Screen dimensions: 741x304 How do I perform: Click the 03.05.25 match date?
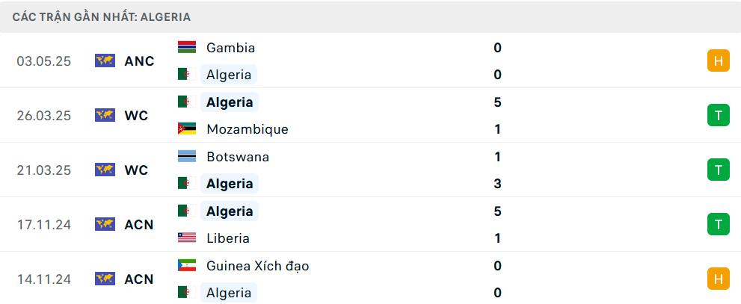click(44, 61)
